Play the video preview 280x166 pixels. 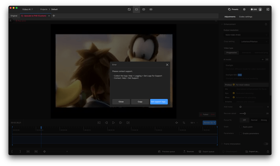tap(113, 123)
